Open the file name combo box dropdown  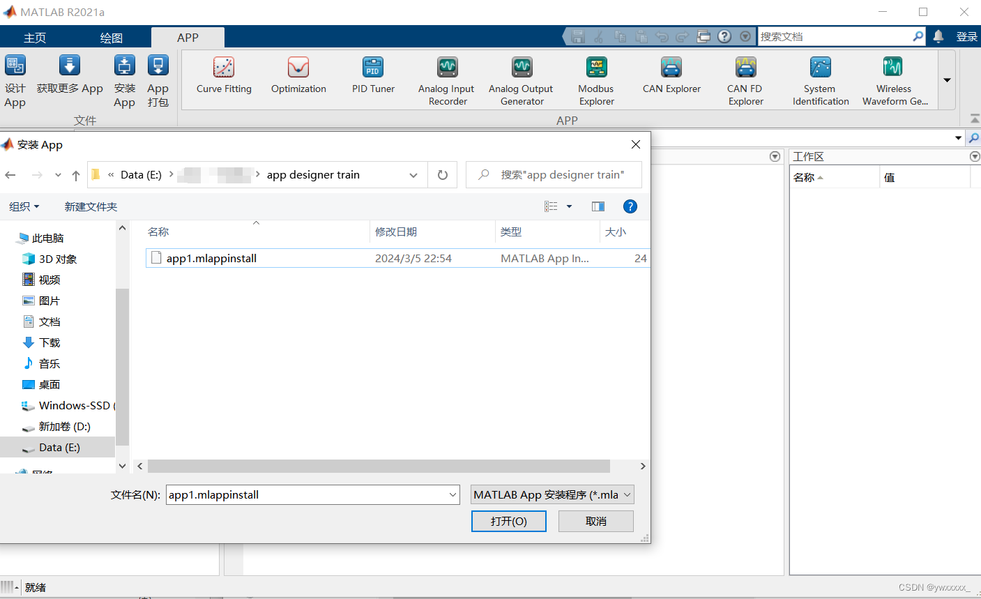[453, 495]
